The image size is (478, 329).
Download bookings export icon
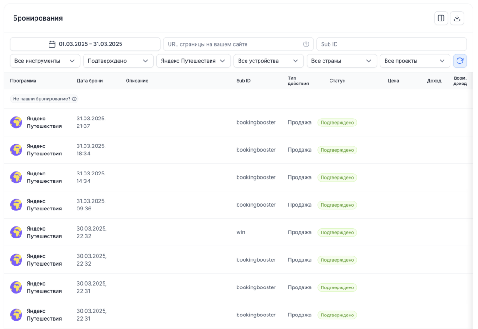(457, 18)
